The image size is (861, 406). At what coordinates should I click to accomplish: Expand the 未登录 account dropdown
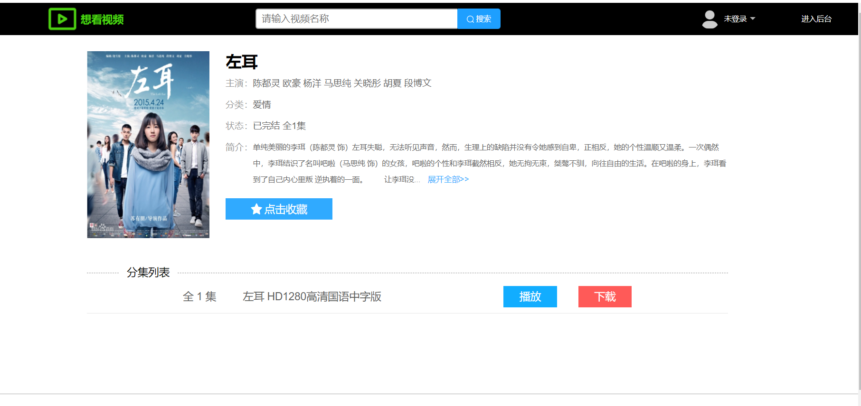click(x=739, y=19)
